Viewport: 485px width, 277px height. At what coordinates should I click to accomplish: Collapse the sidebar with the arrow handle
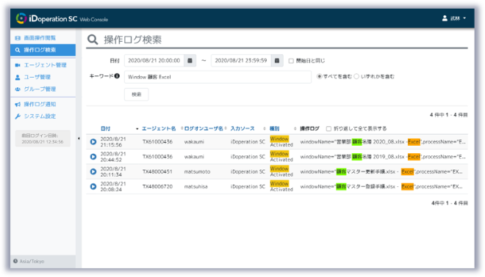tap(79, 138)
